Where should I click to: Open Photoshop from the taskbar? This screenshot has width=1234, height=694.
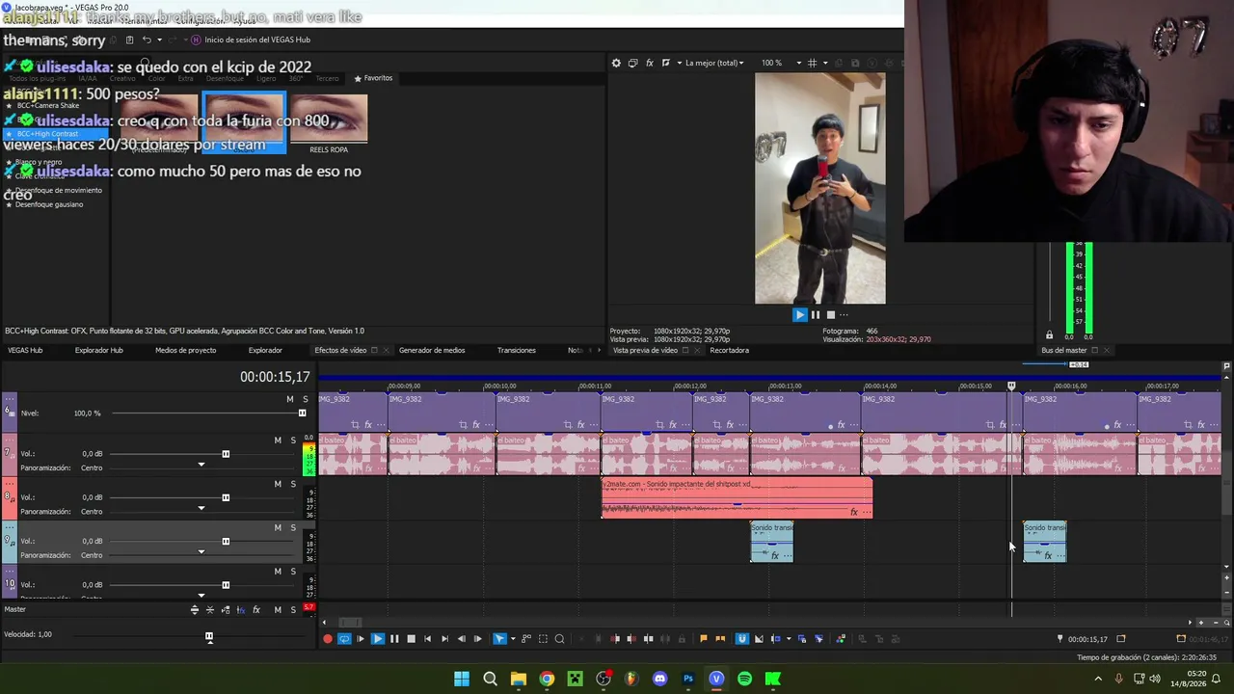688,679
